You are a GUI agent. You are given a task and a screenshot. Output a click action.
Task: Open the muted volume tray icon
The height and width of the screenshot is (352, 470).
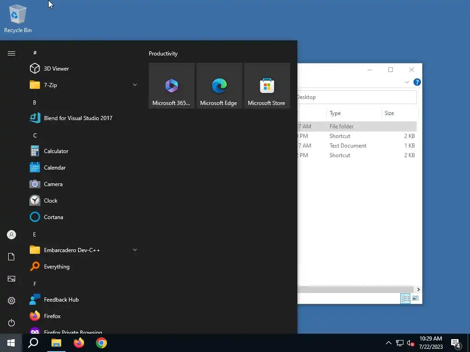pos(410,343)
